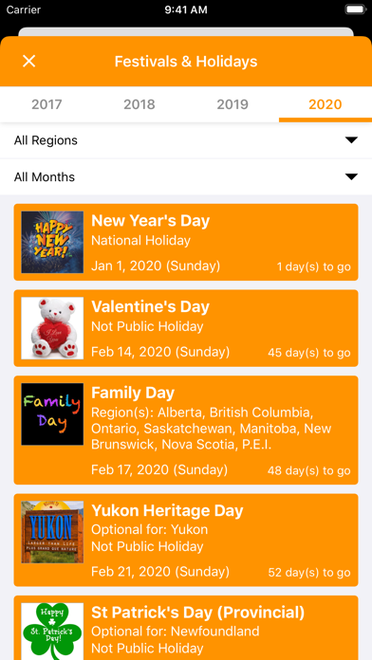This screenshot has height=660, width=372.
Task: Open the New Year's fireworks thumbnail
Action: tap(52, 242)
